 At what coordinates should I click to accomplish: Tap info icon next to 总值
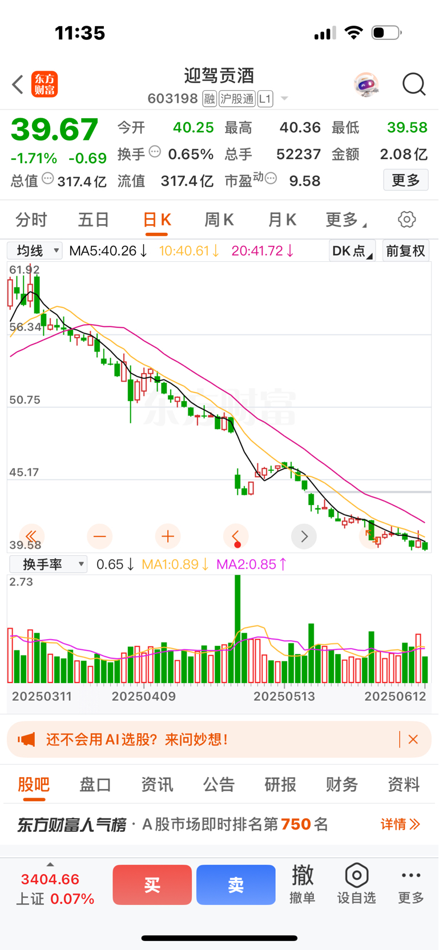(x=48, y=179)
